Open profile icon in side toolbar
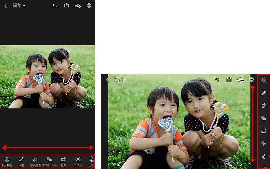Image resolution: width=270 pixels, height=169 pixels. [x=264, y=118]
